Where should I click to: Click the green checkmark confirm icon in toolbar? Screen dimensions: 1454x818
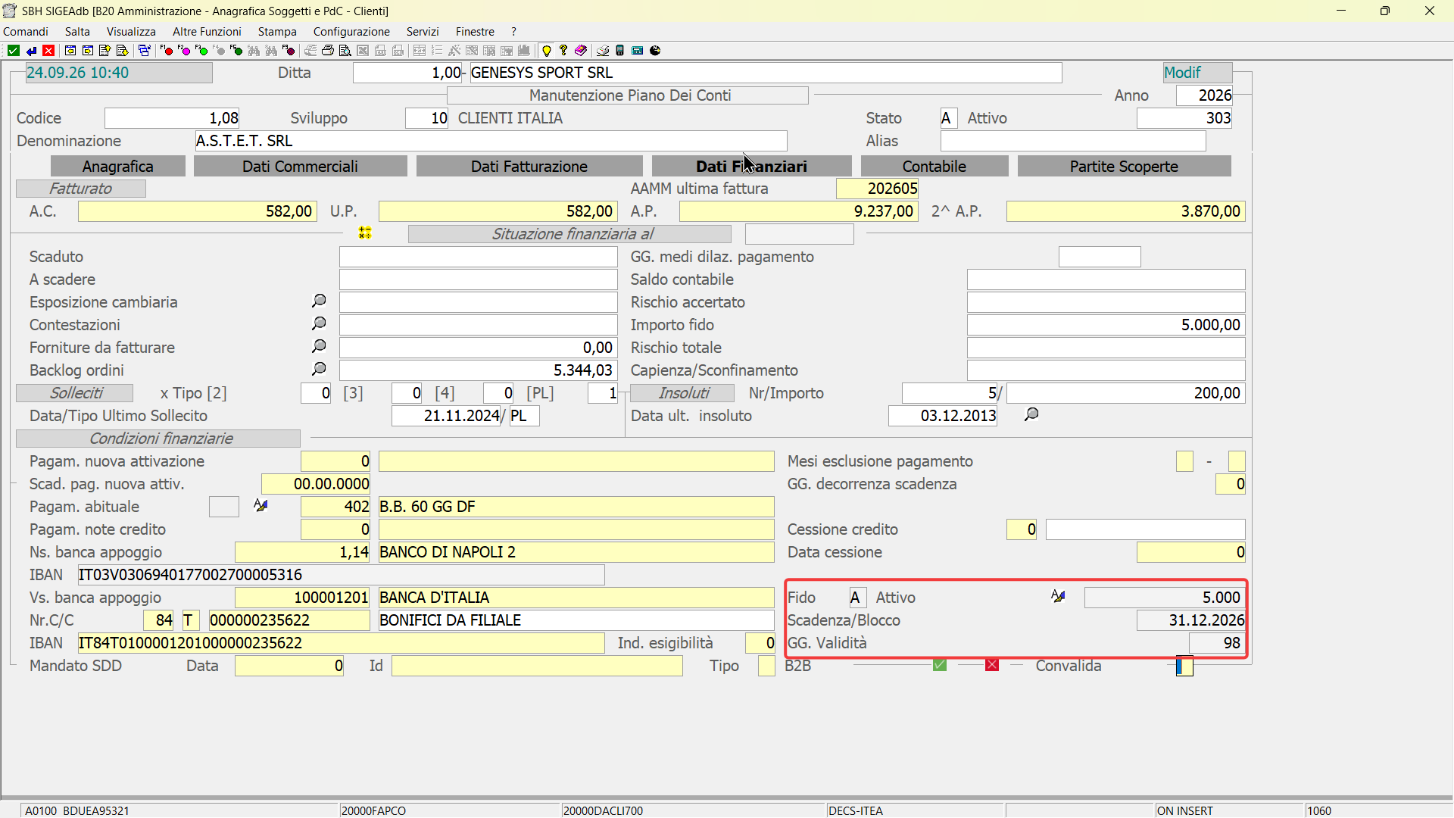14,51
